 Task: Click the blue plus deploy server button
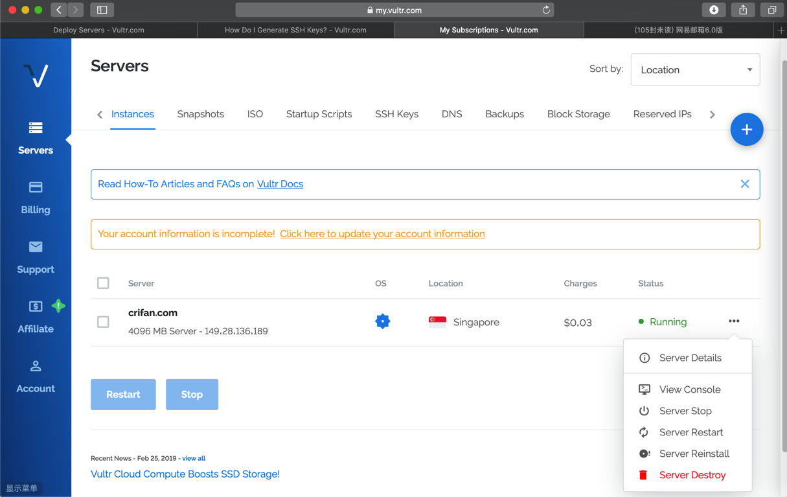coord(747,130)
